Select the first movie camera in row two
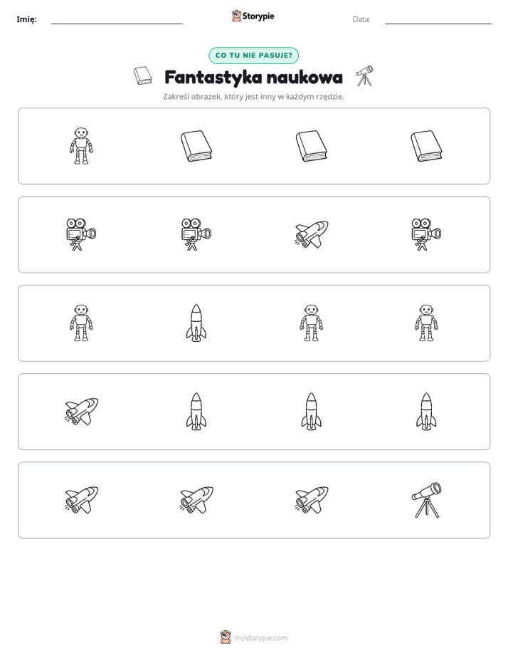Image resolution: width=508 pixels, height=658 pixels. coord(81,234)
